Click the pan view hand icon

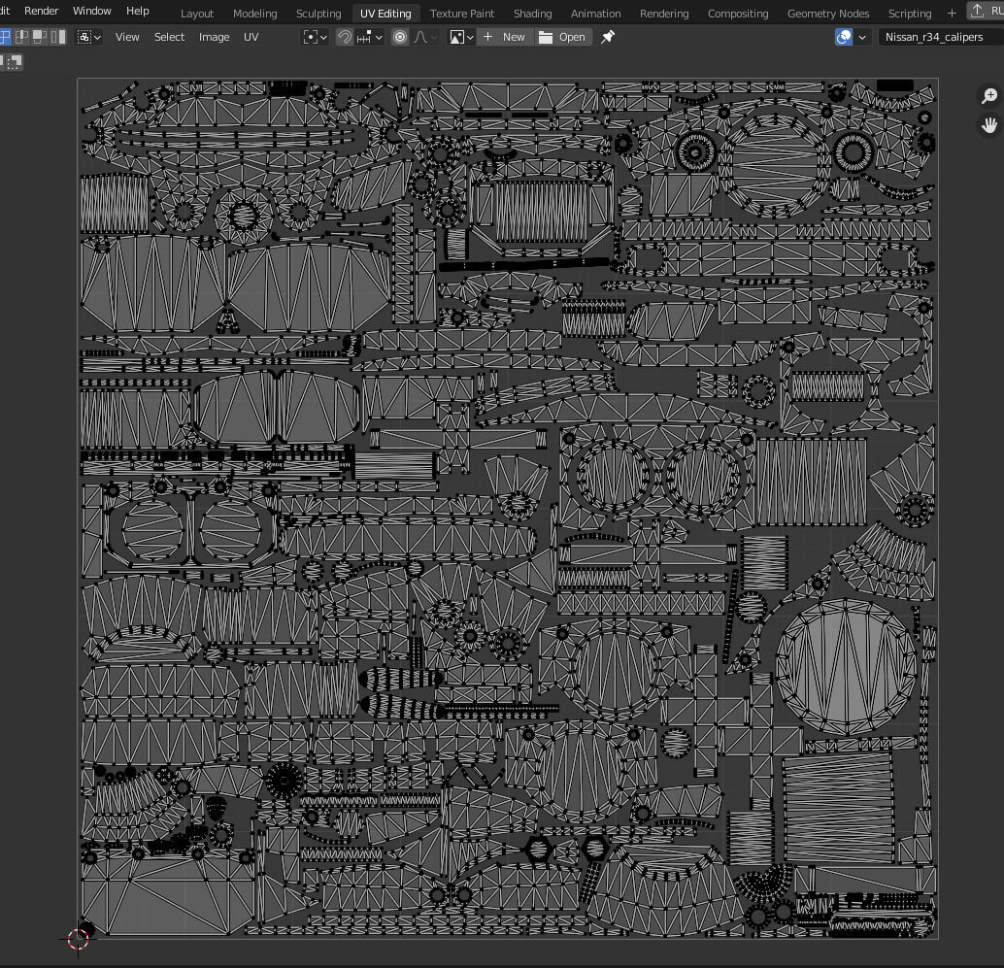tap(988, 125)
